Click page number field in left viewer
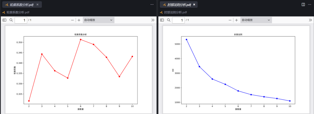 pos(21,20)
